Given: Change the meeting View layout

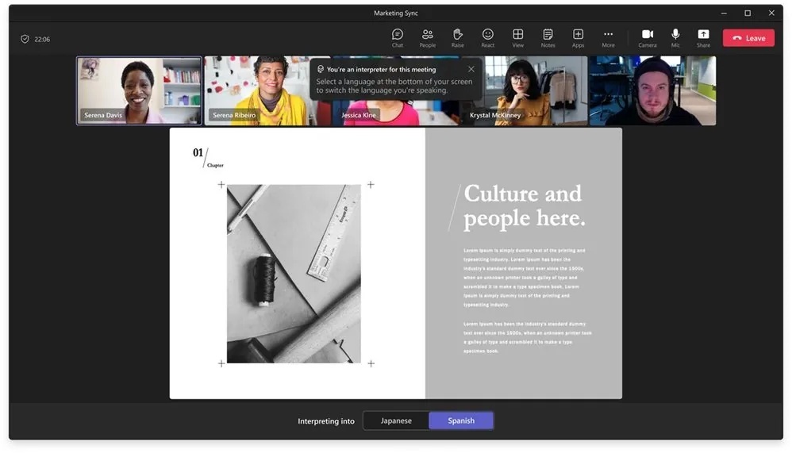Looking at the screenshot, I should click(x=517, y=37).
